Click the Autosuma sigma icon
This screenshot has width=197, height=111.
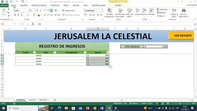[158, 9]
